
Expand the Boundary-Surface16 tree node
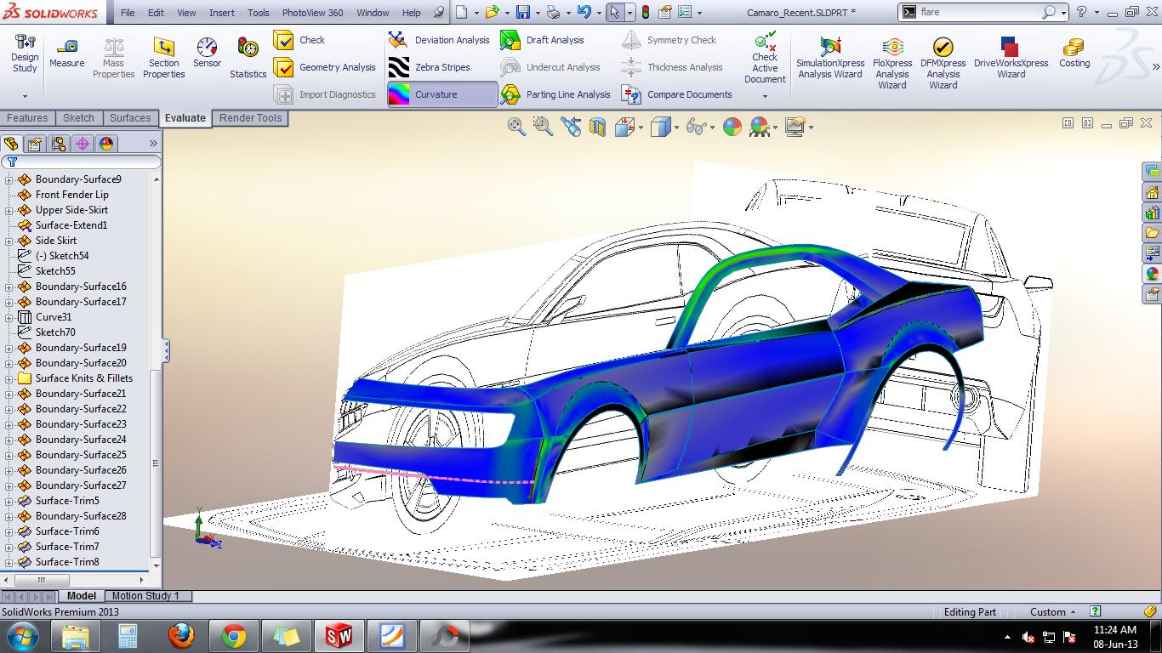9,287
